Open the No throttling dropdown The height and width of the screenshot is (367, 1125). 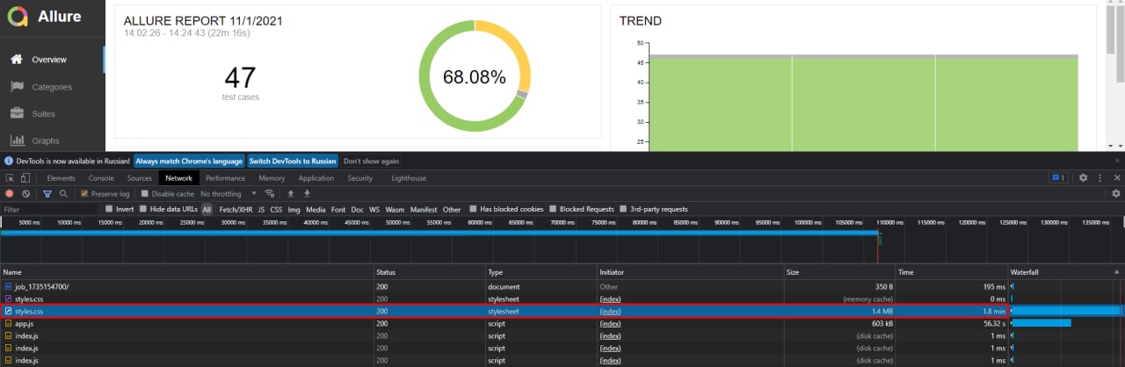click(x=229, y=193)
